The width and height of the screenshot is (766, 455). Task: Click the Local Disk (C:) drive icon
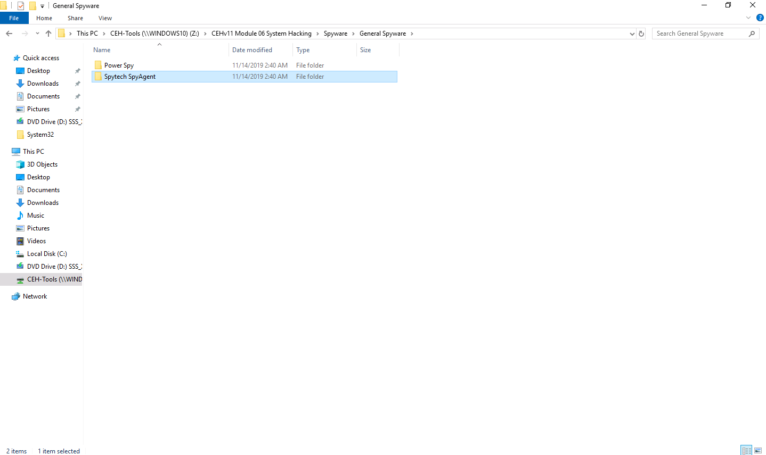click(x=20, y=254)
